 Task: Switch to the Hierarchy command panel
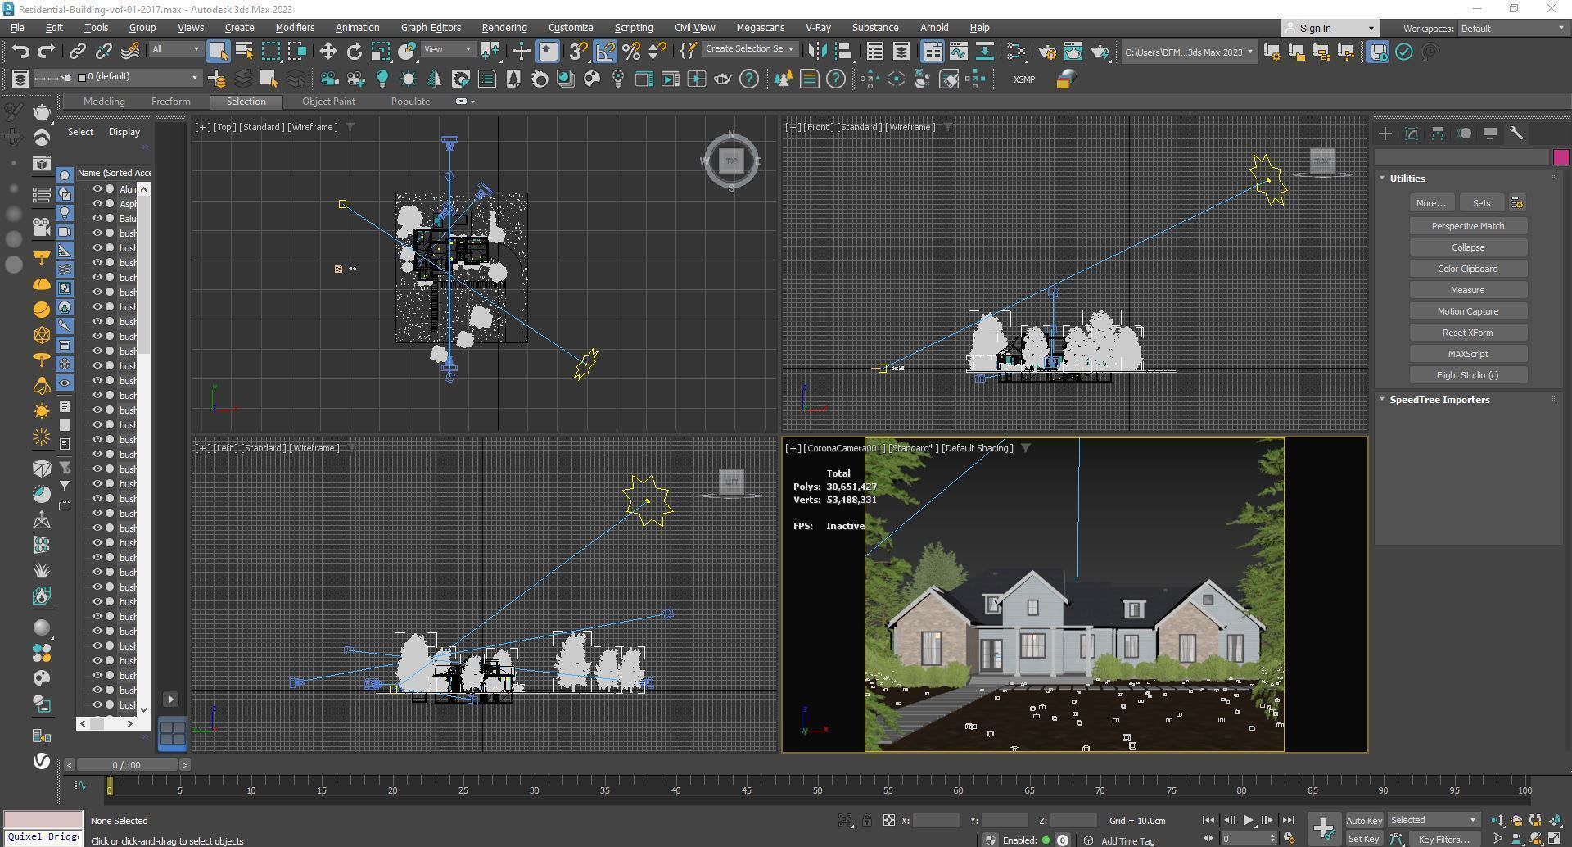1438,134
